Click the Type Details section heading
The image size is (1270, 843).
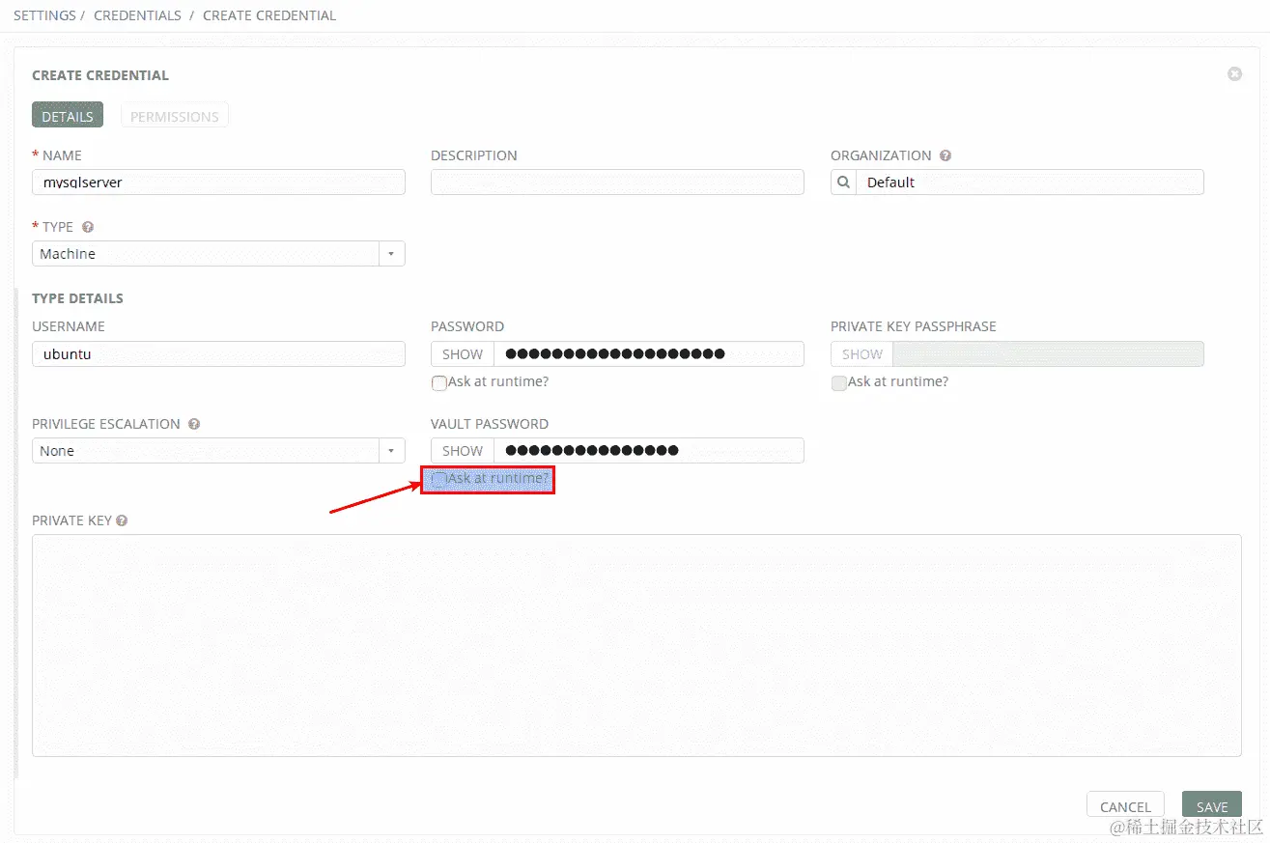coord(77,298)
